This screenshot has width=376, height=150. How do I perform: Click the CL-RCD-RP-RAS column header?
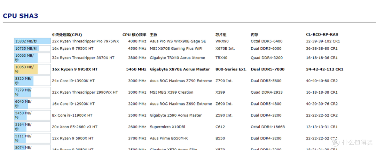point(322,35)
